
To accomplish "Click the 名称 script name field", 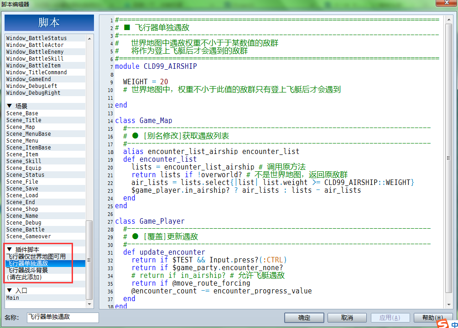I will point(63,318).
